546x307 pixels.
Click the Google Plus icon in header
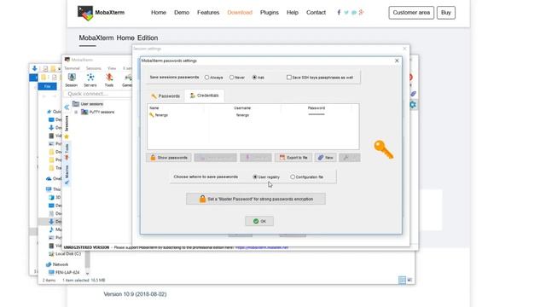[362, 13]
